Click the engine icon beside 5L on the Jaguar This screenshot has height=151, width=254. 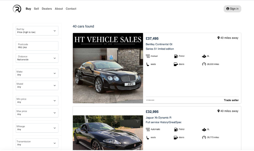click(204, 130)
